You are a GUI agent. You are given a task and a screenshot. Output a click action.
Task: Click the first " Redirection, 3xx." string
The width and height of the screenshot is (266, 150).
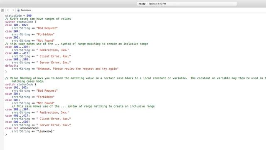(x=53, y=50)
